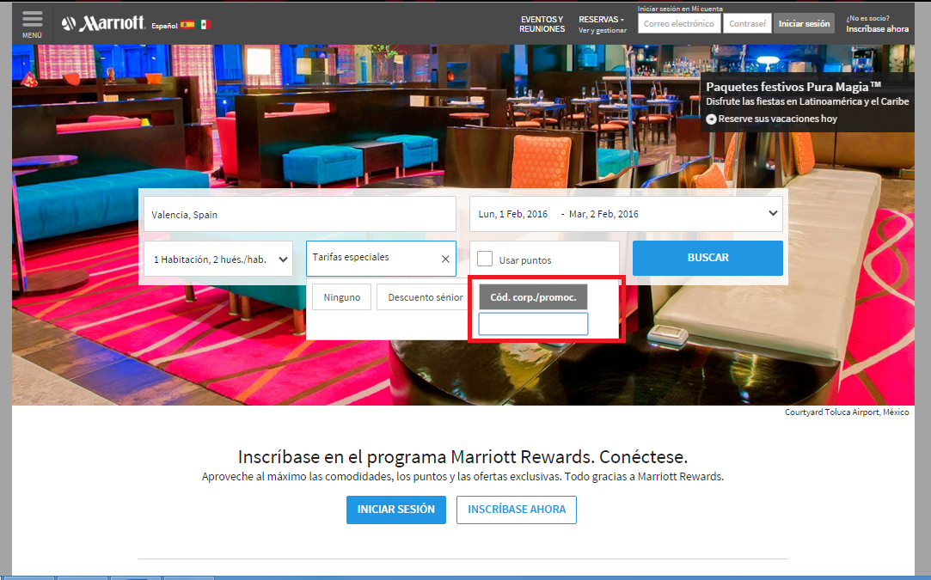
Task: Open the RESERVAS menu
Action: pyautogui.click(x=601, y=20)
